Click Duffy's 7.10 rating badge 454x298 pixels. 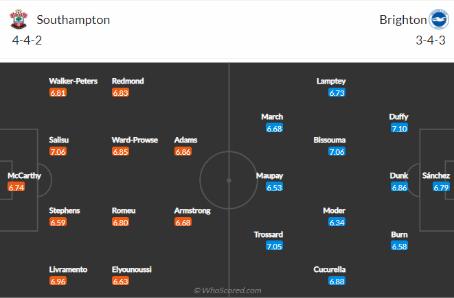(x=399, y=128)
